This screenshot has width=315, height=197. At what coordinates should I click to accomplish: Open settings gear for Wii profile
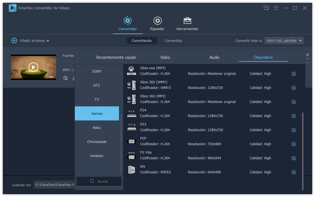point(294,172)
